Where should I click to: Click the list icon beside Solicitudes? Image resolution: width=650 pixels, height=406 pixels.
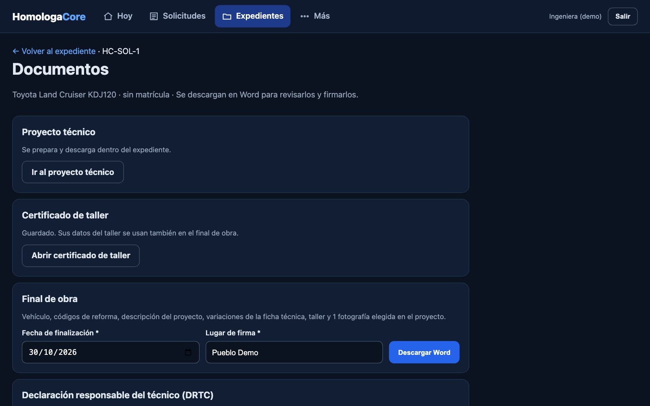(154, 16)
